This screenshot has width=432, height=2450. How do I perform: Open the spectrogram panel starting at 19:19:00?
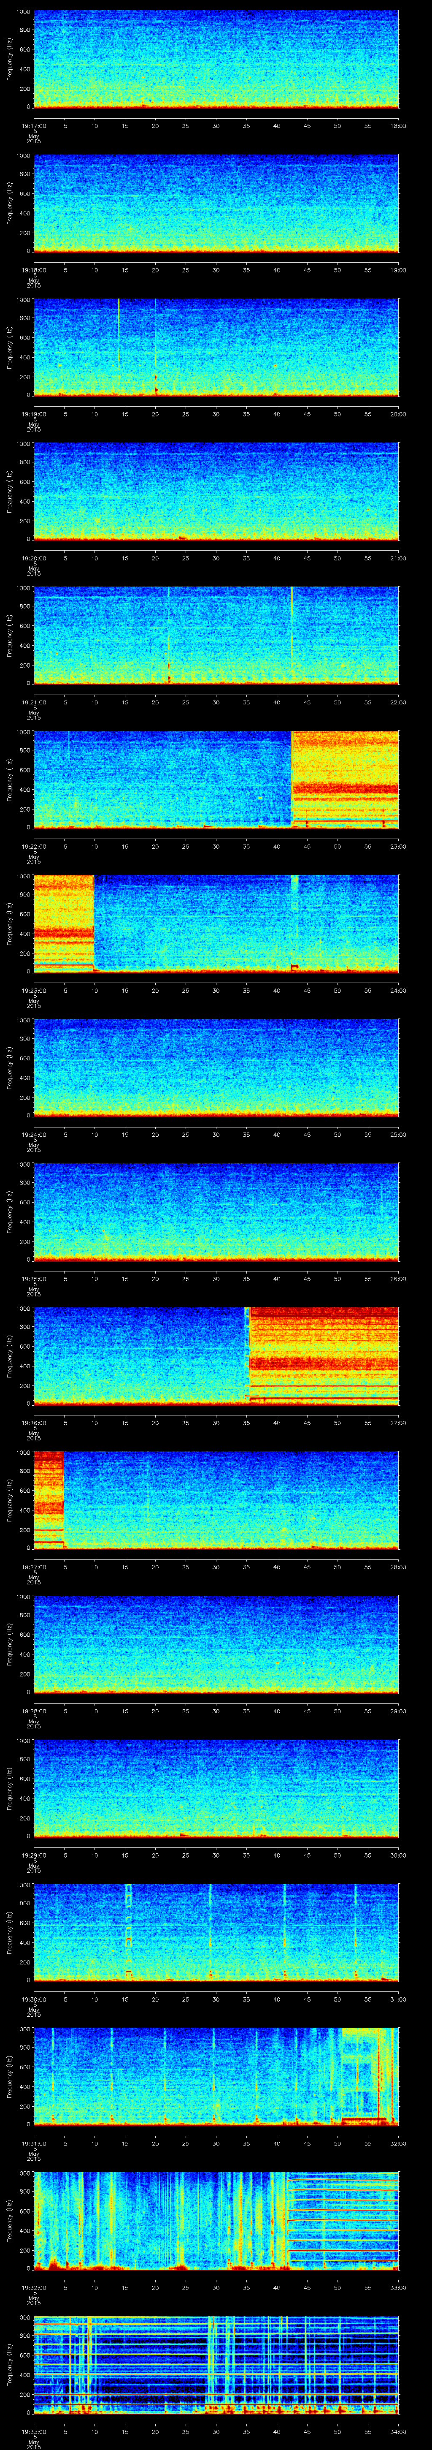(216, 346)
